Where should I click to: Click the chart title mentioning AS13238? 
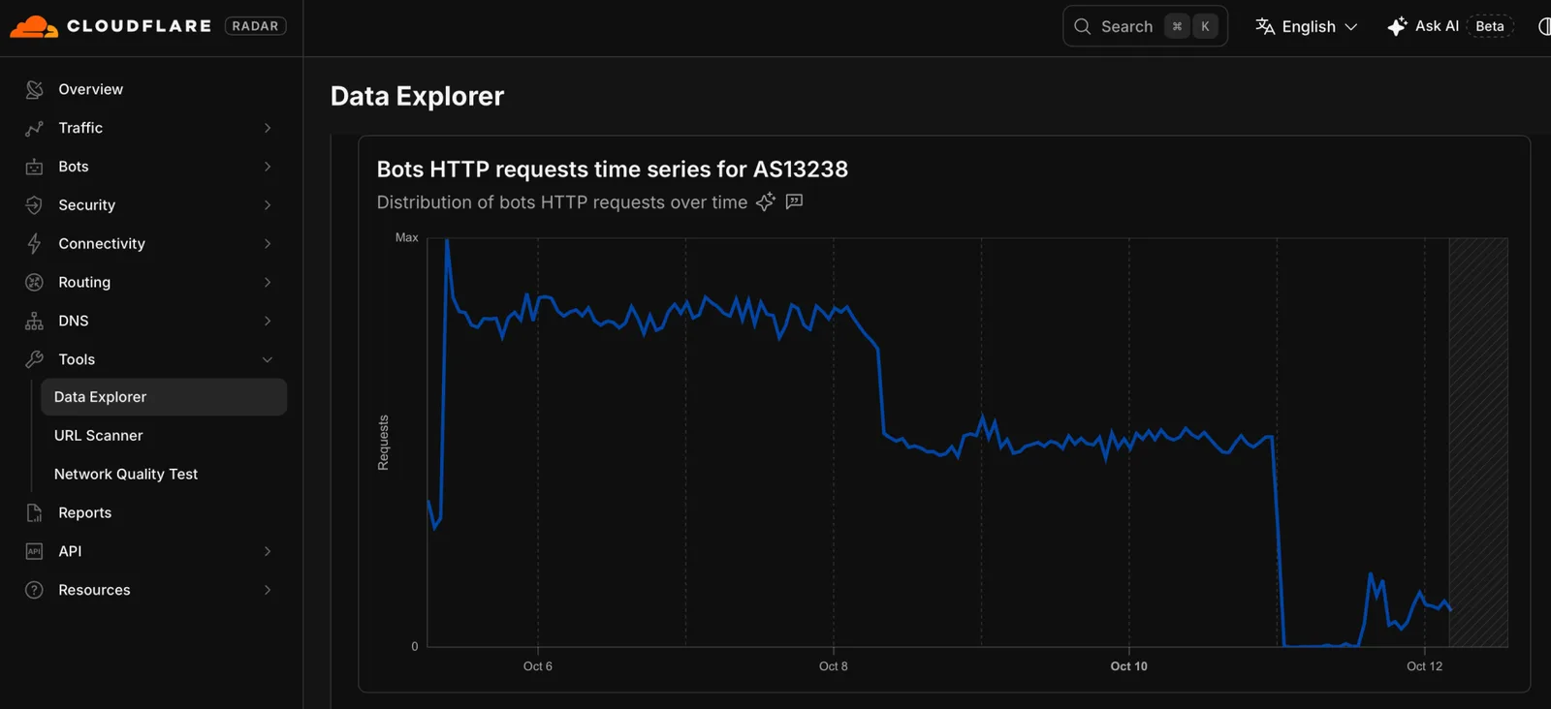point(612,170)
